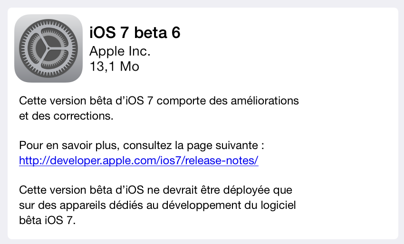Open the developer.apple.com release-notes link
404x244 pixels.
coord(139,160)
